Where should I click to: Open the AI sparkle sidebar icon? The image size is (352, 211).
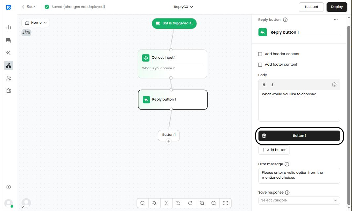(9, 53)
